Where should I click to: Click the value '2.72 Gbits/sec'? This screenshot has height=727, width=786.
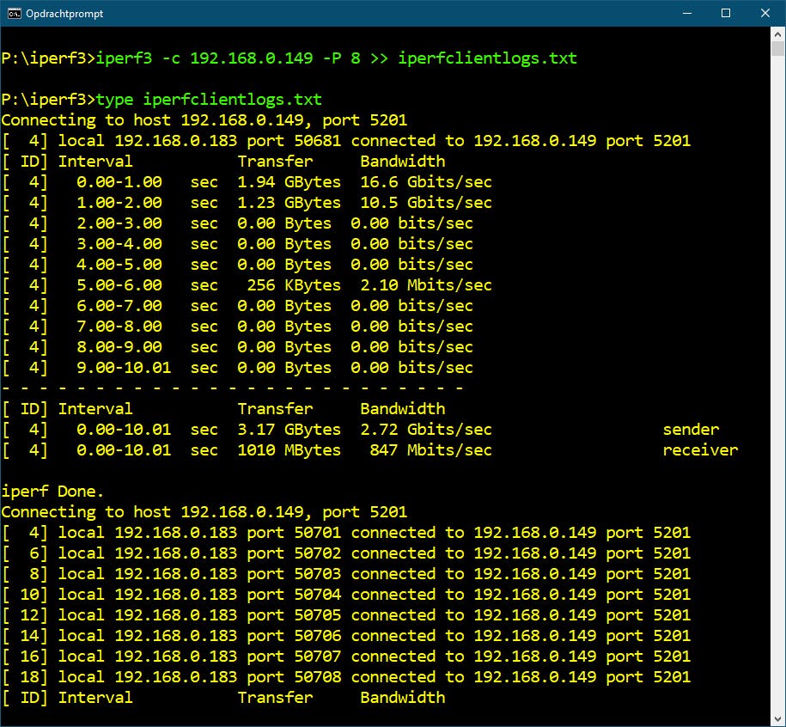click(426, 430)
